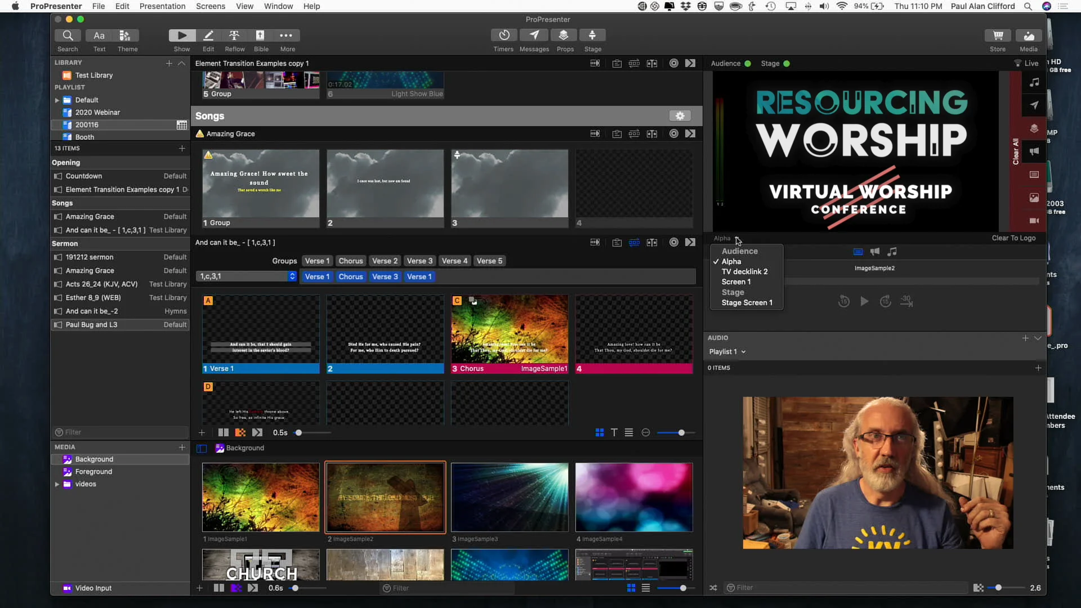Click the Clear To Logo button
1081x608 pixels.
pos(1013,238)
